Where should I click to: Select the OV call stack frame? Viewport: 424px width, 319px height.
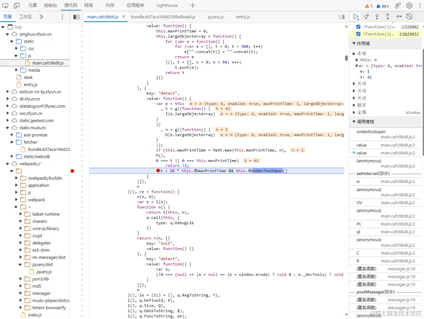click(385, 203)
